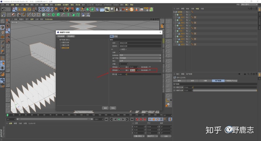
Task: Switch to Phong tab in Attributes panel
Action: tap(231, 81)
